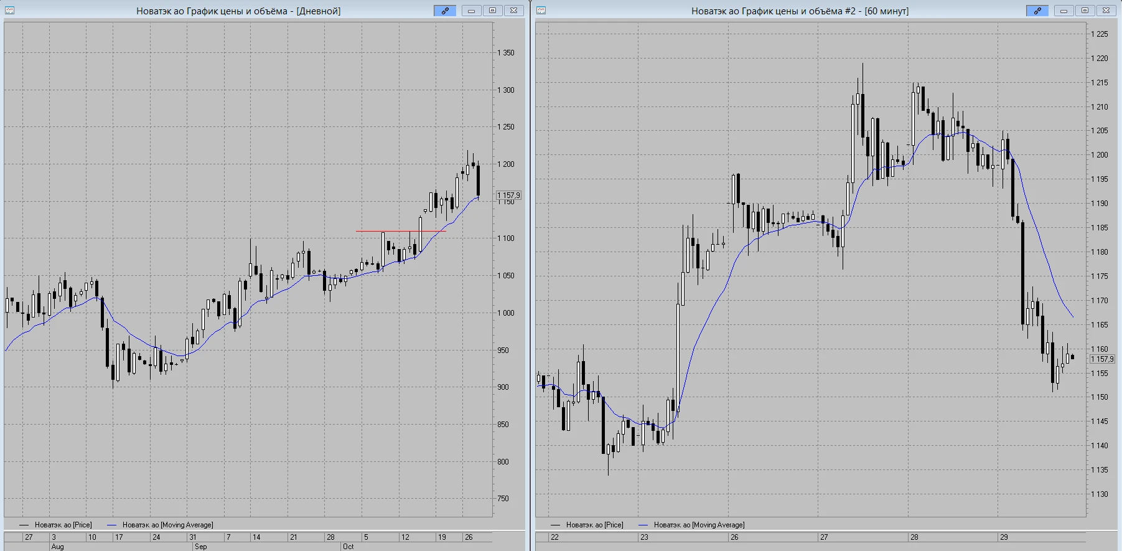The image size is (1122, 551).
Task: Minimize the 60 минут chart window
Action: tap(1064, 11)
